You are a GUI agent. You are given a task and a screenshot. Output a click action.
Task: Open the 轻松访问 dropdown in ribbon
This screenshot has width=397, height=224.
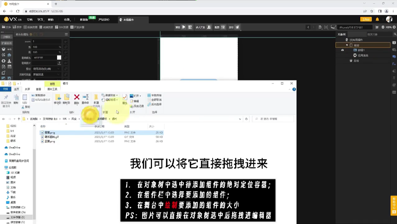point(117,100)
